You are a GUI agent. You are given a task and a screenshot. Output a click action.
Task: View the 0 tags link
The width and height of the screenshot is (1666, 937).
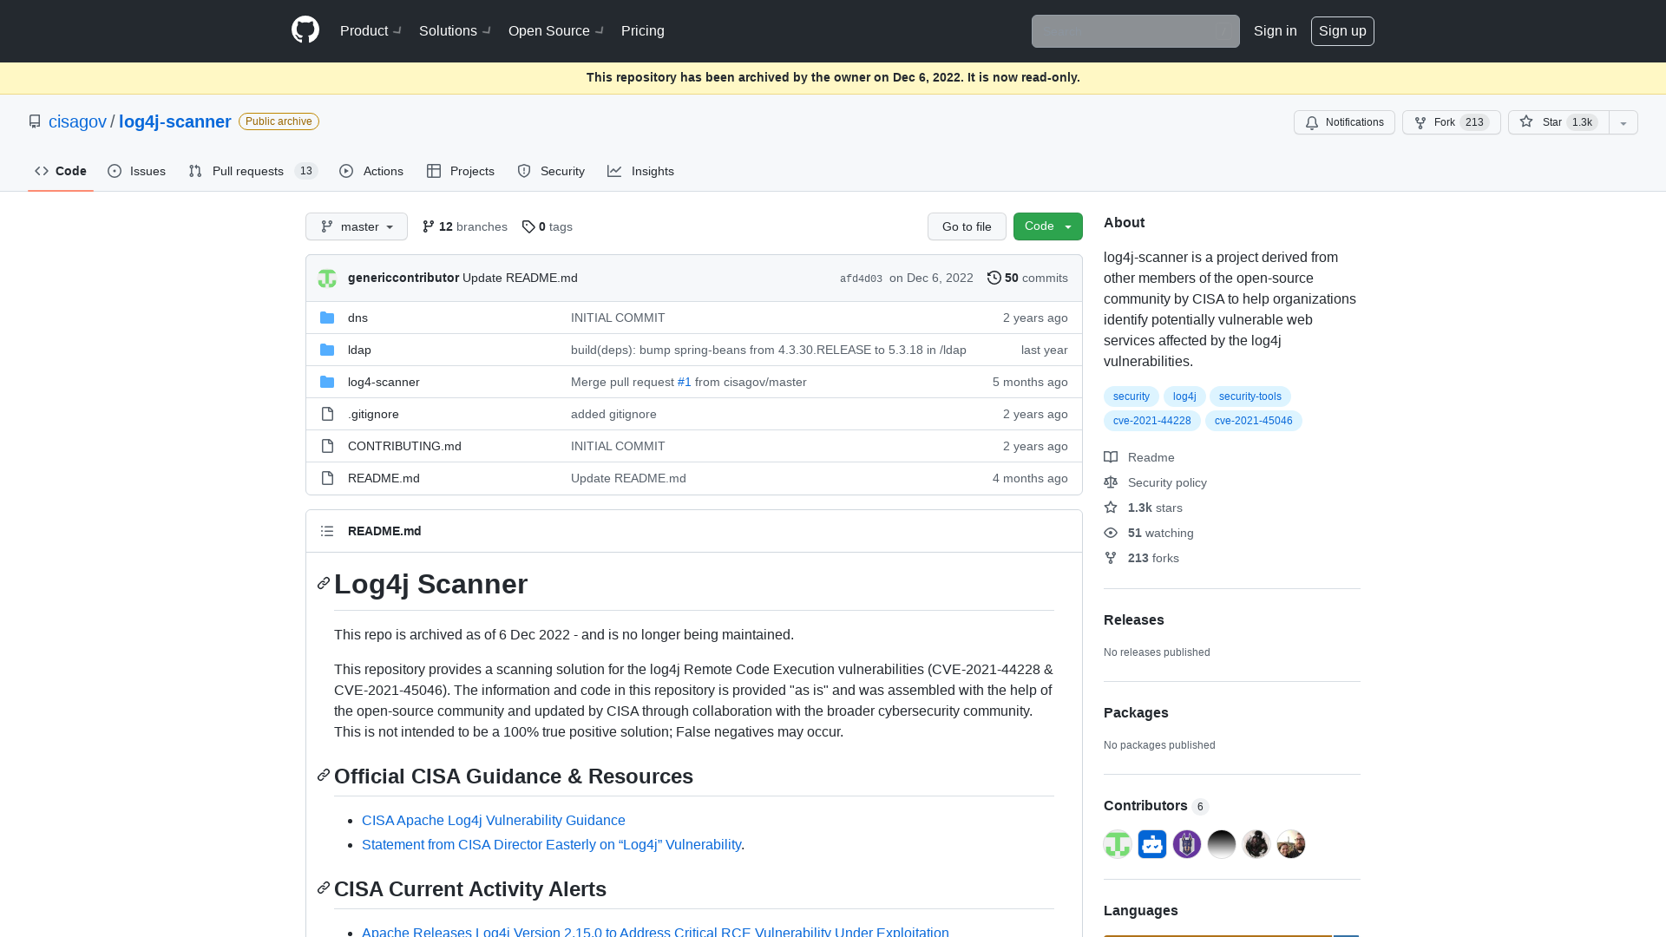(x=548, y=226)
